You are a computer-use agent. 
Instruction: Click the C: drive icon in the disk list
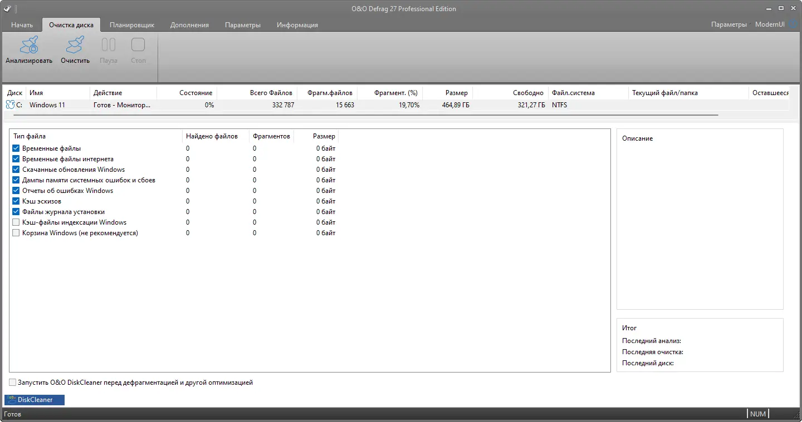pyautogui.click(x=10, y=105)
